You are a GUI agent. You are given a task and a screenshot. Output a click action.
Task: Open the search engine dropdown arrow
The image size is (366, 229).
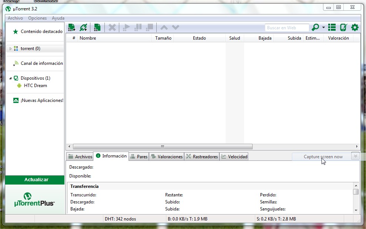pyautogui.click(x=323, y=27)
